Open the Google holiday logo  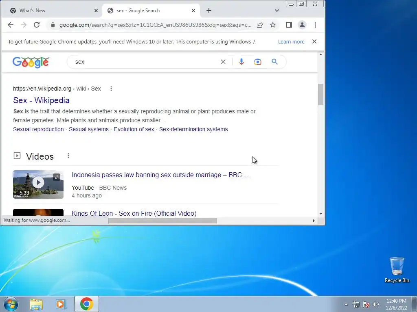coord(31,62)
